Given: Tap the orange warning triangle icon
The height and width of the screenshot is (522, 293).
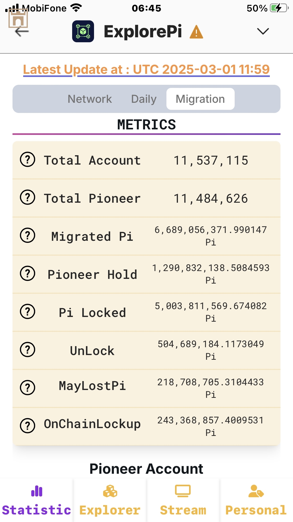Looking at the screenshot, I should 196,32.
